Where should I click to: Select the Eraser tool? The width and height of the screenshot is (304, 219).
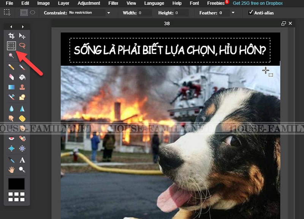(11, 77)
